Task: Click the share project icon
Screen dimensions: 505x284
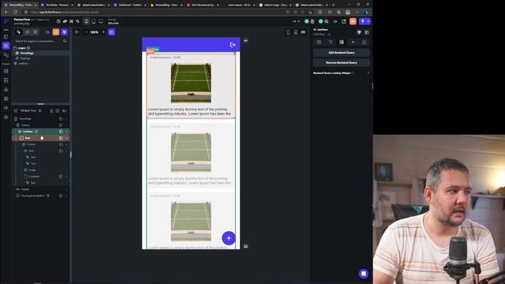Action: coord(344,21)
